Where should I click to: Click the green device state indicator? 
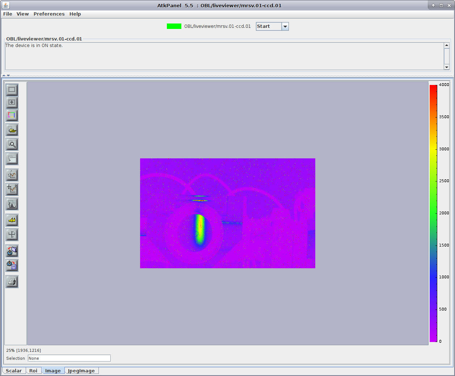[x=174, y=26]
